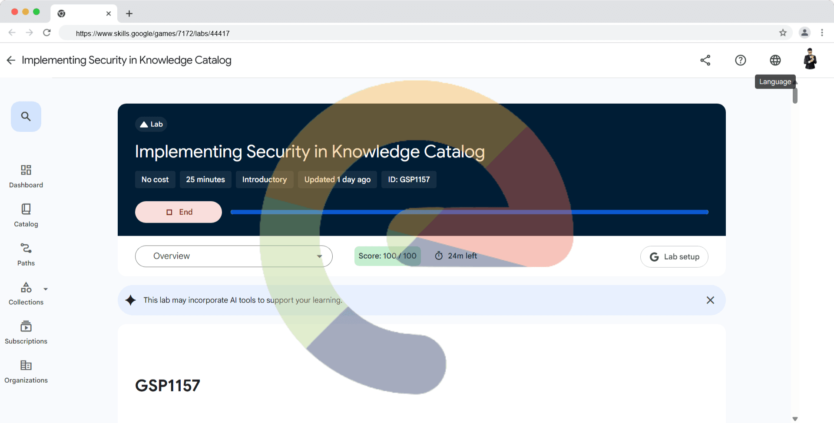Image resolution: width=834 pixels, height=423 pixels.
Task: Click the AI sparkle icon in the banner
Action: (130, 300)
